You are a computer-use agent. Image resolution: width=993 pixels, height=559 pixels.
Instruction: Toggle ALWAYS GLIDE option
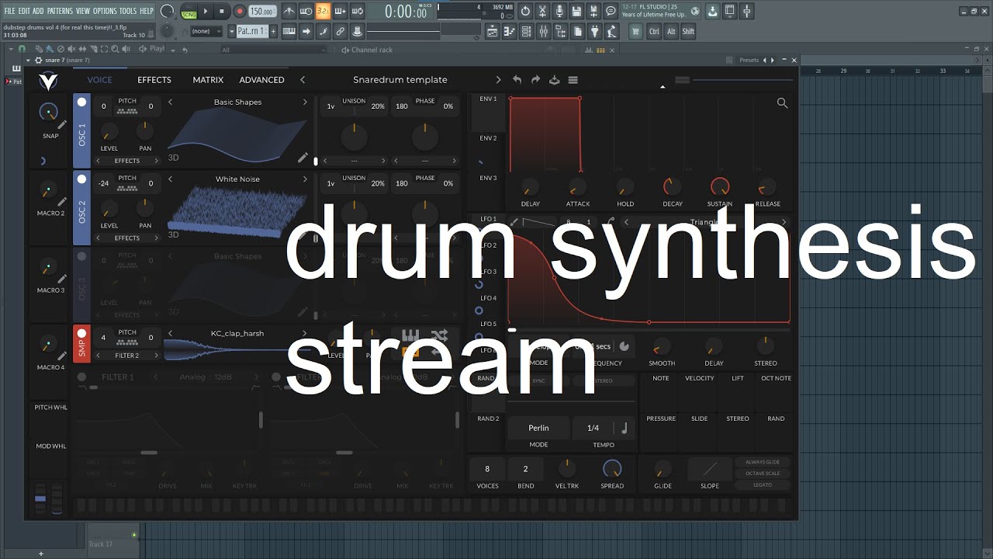pyautogui.click(x=763, y=462)
